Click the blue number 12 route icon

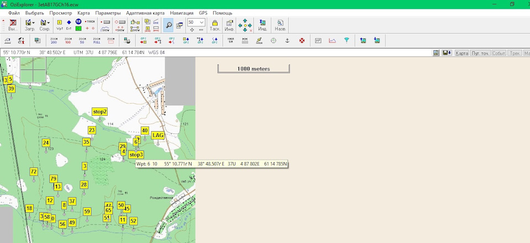click(78, 21)
